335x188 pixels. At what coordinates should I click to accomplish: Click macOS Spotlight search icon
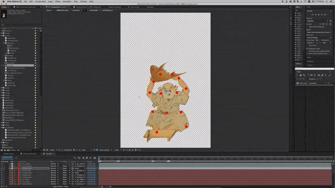(327, 1)
